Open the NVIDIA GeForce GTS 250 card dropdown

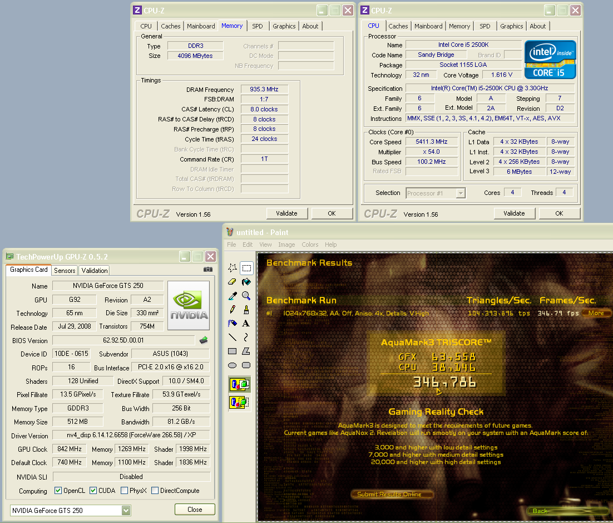tap(126, 511)
